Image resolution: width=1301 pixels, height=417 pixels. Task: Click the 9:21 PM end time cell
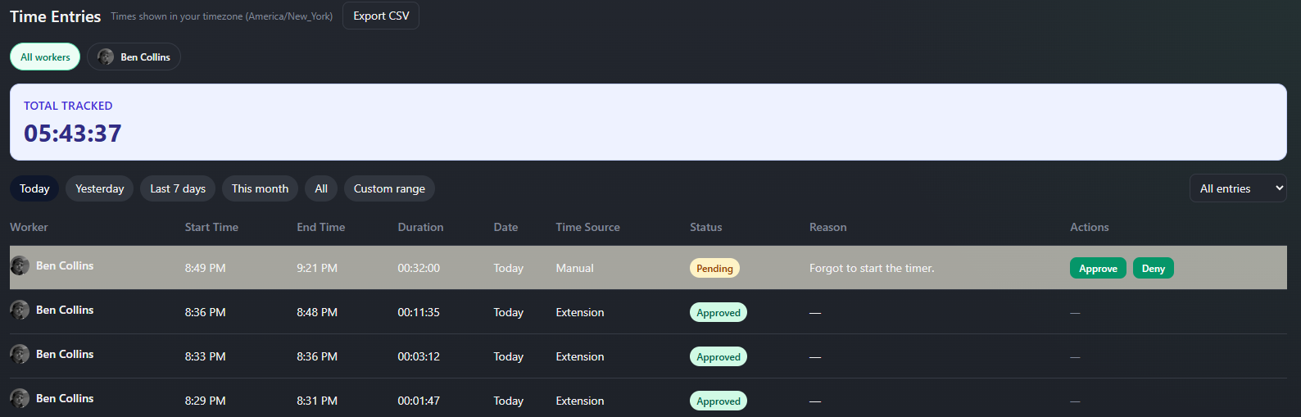tap(317, 268)
